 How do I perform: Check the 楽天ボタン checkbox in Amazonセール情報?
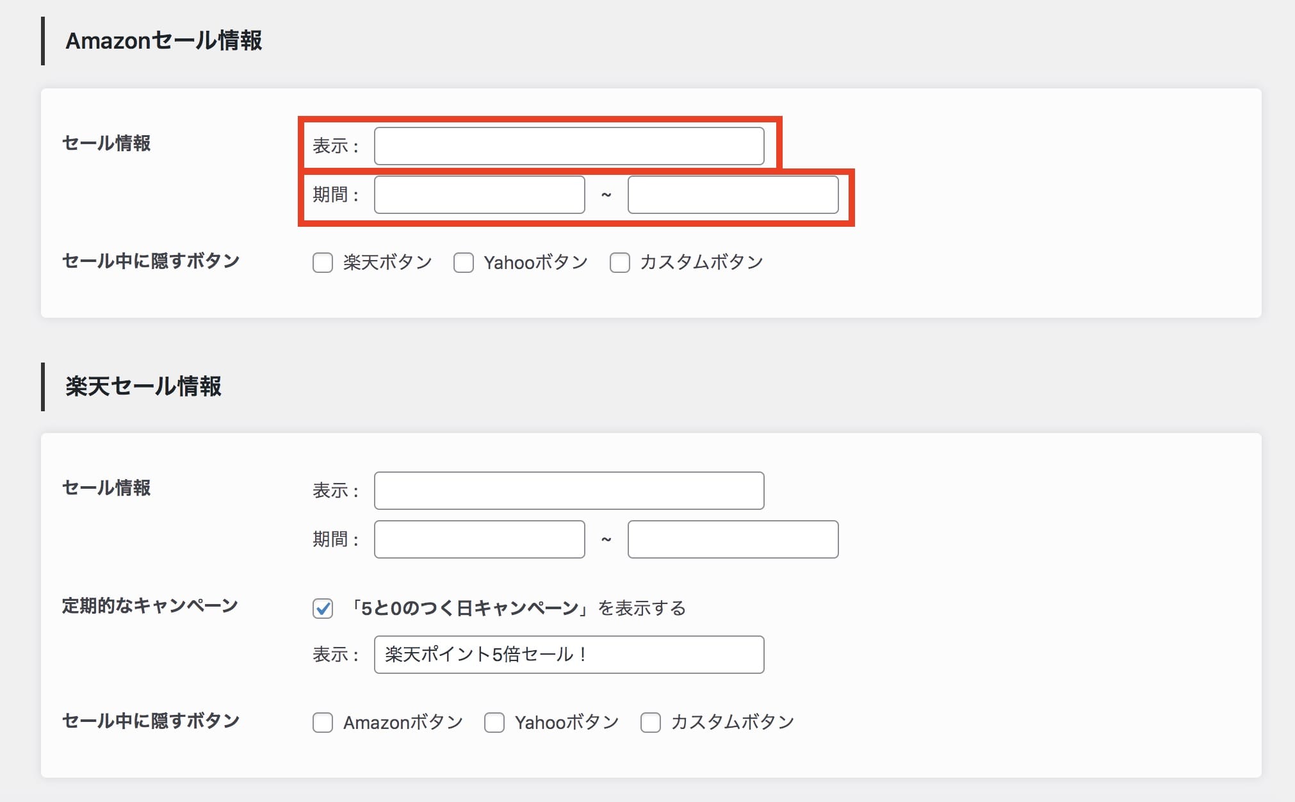[x=323, y=262]
